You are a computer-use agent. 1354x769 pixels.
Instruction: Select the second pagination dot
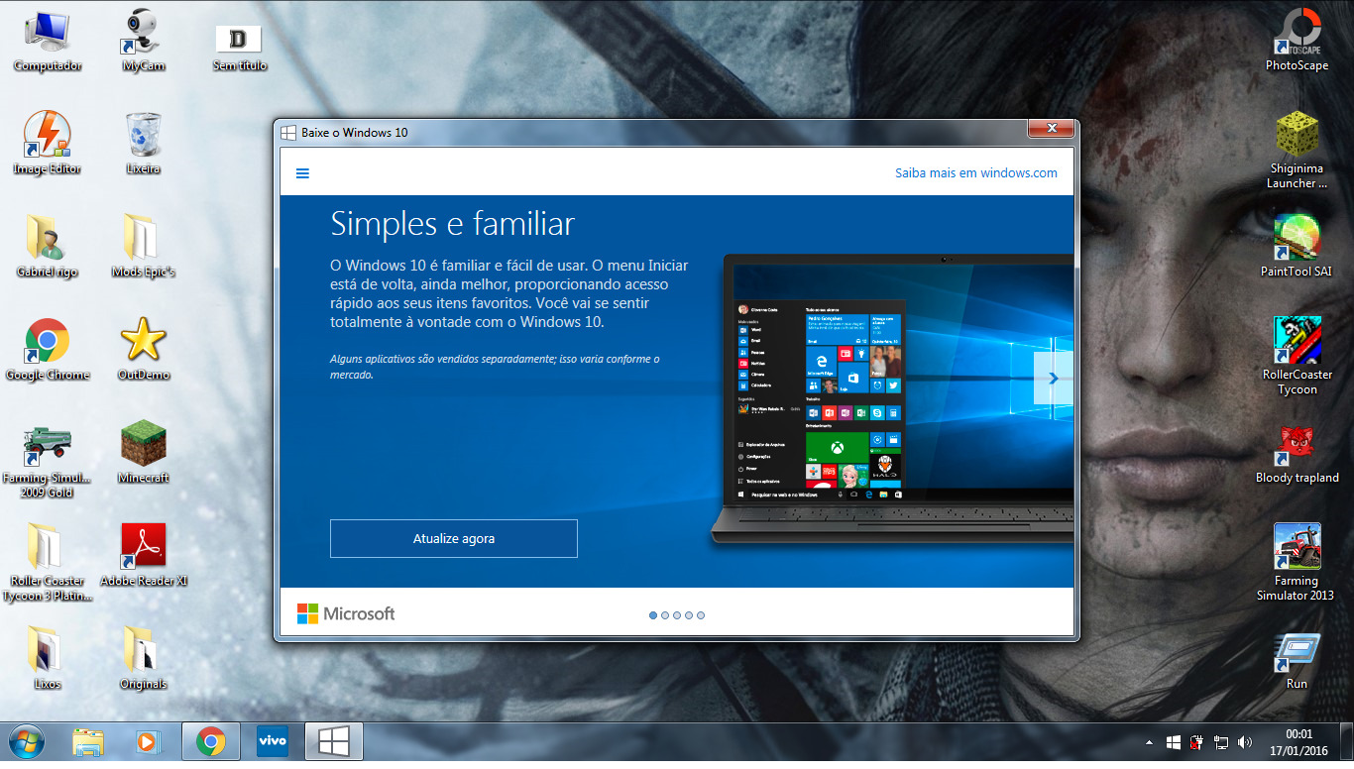pos(665,615)
